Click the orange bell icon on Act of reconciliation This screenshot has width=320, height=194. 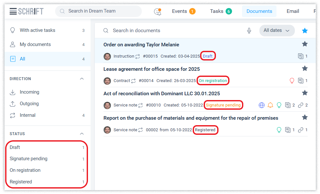tap(270, 105)
